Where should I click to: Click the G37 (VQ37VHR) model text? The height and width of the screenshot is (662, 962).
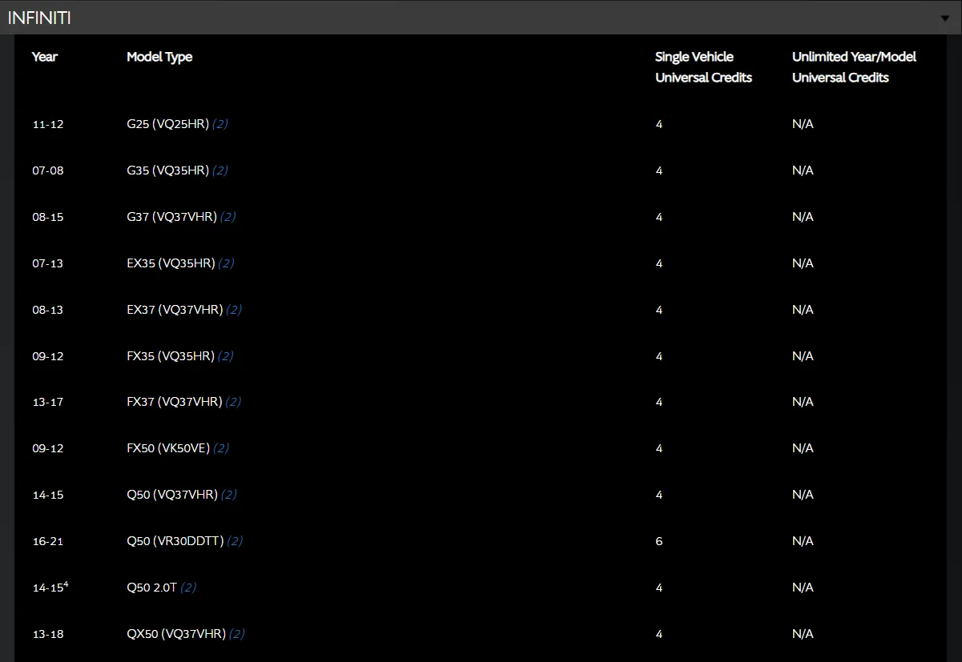coord(171,217)
